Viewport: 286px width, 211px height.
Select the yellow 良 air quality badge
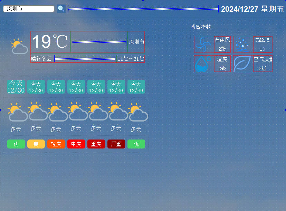[36, 144]
